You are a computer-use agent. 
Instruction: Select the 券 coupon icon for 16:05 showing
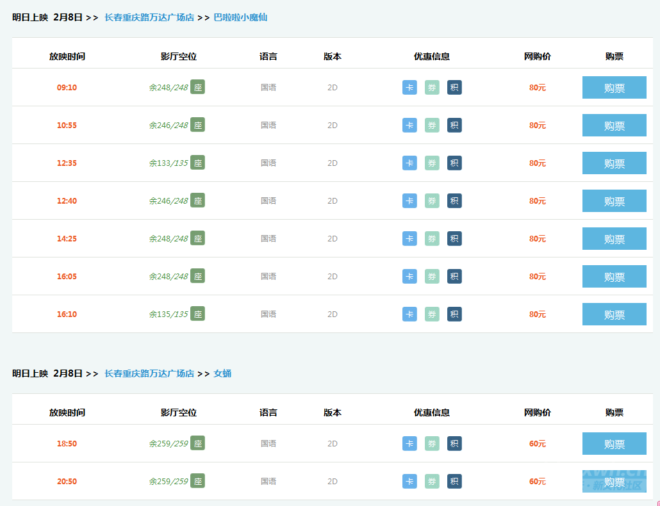tap(432, 276)
